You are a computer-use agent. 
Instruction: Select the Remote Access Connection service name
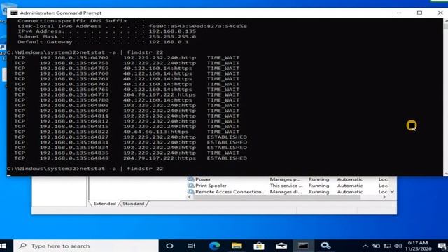click(230, 192)
